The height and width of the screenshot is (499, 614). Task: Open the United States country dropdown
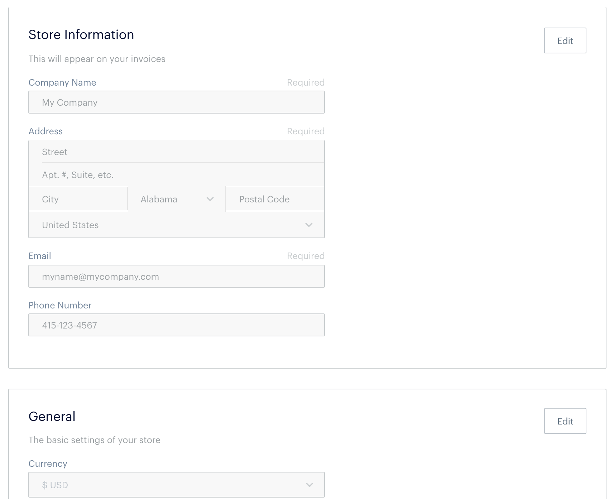click(172, 225)
